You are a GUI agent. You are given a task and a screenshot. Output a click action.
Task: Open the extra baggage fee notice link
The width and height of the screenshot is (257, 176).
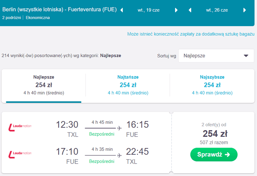191,34
